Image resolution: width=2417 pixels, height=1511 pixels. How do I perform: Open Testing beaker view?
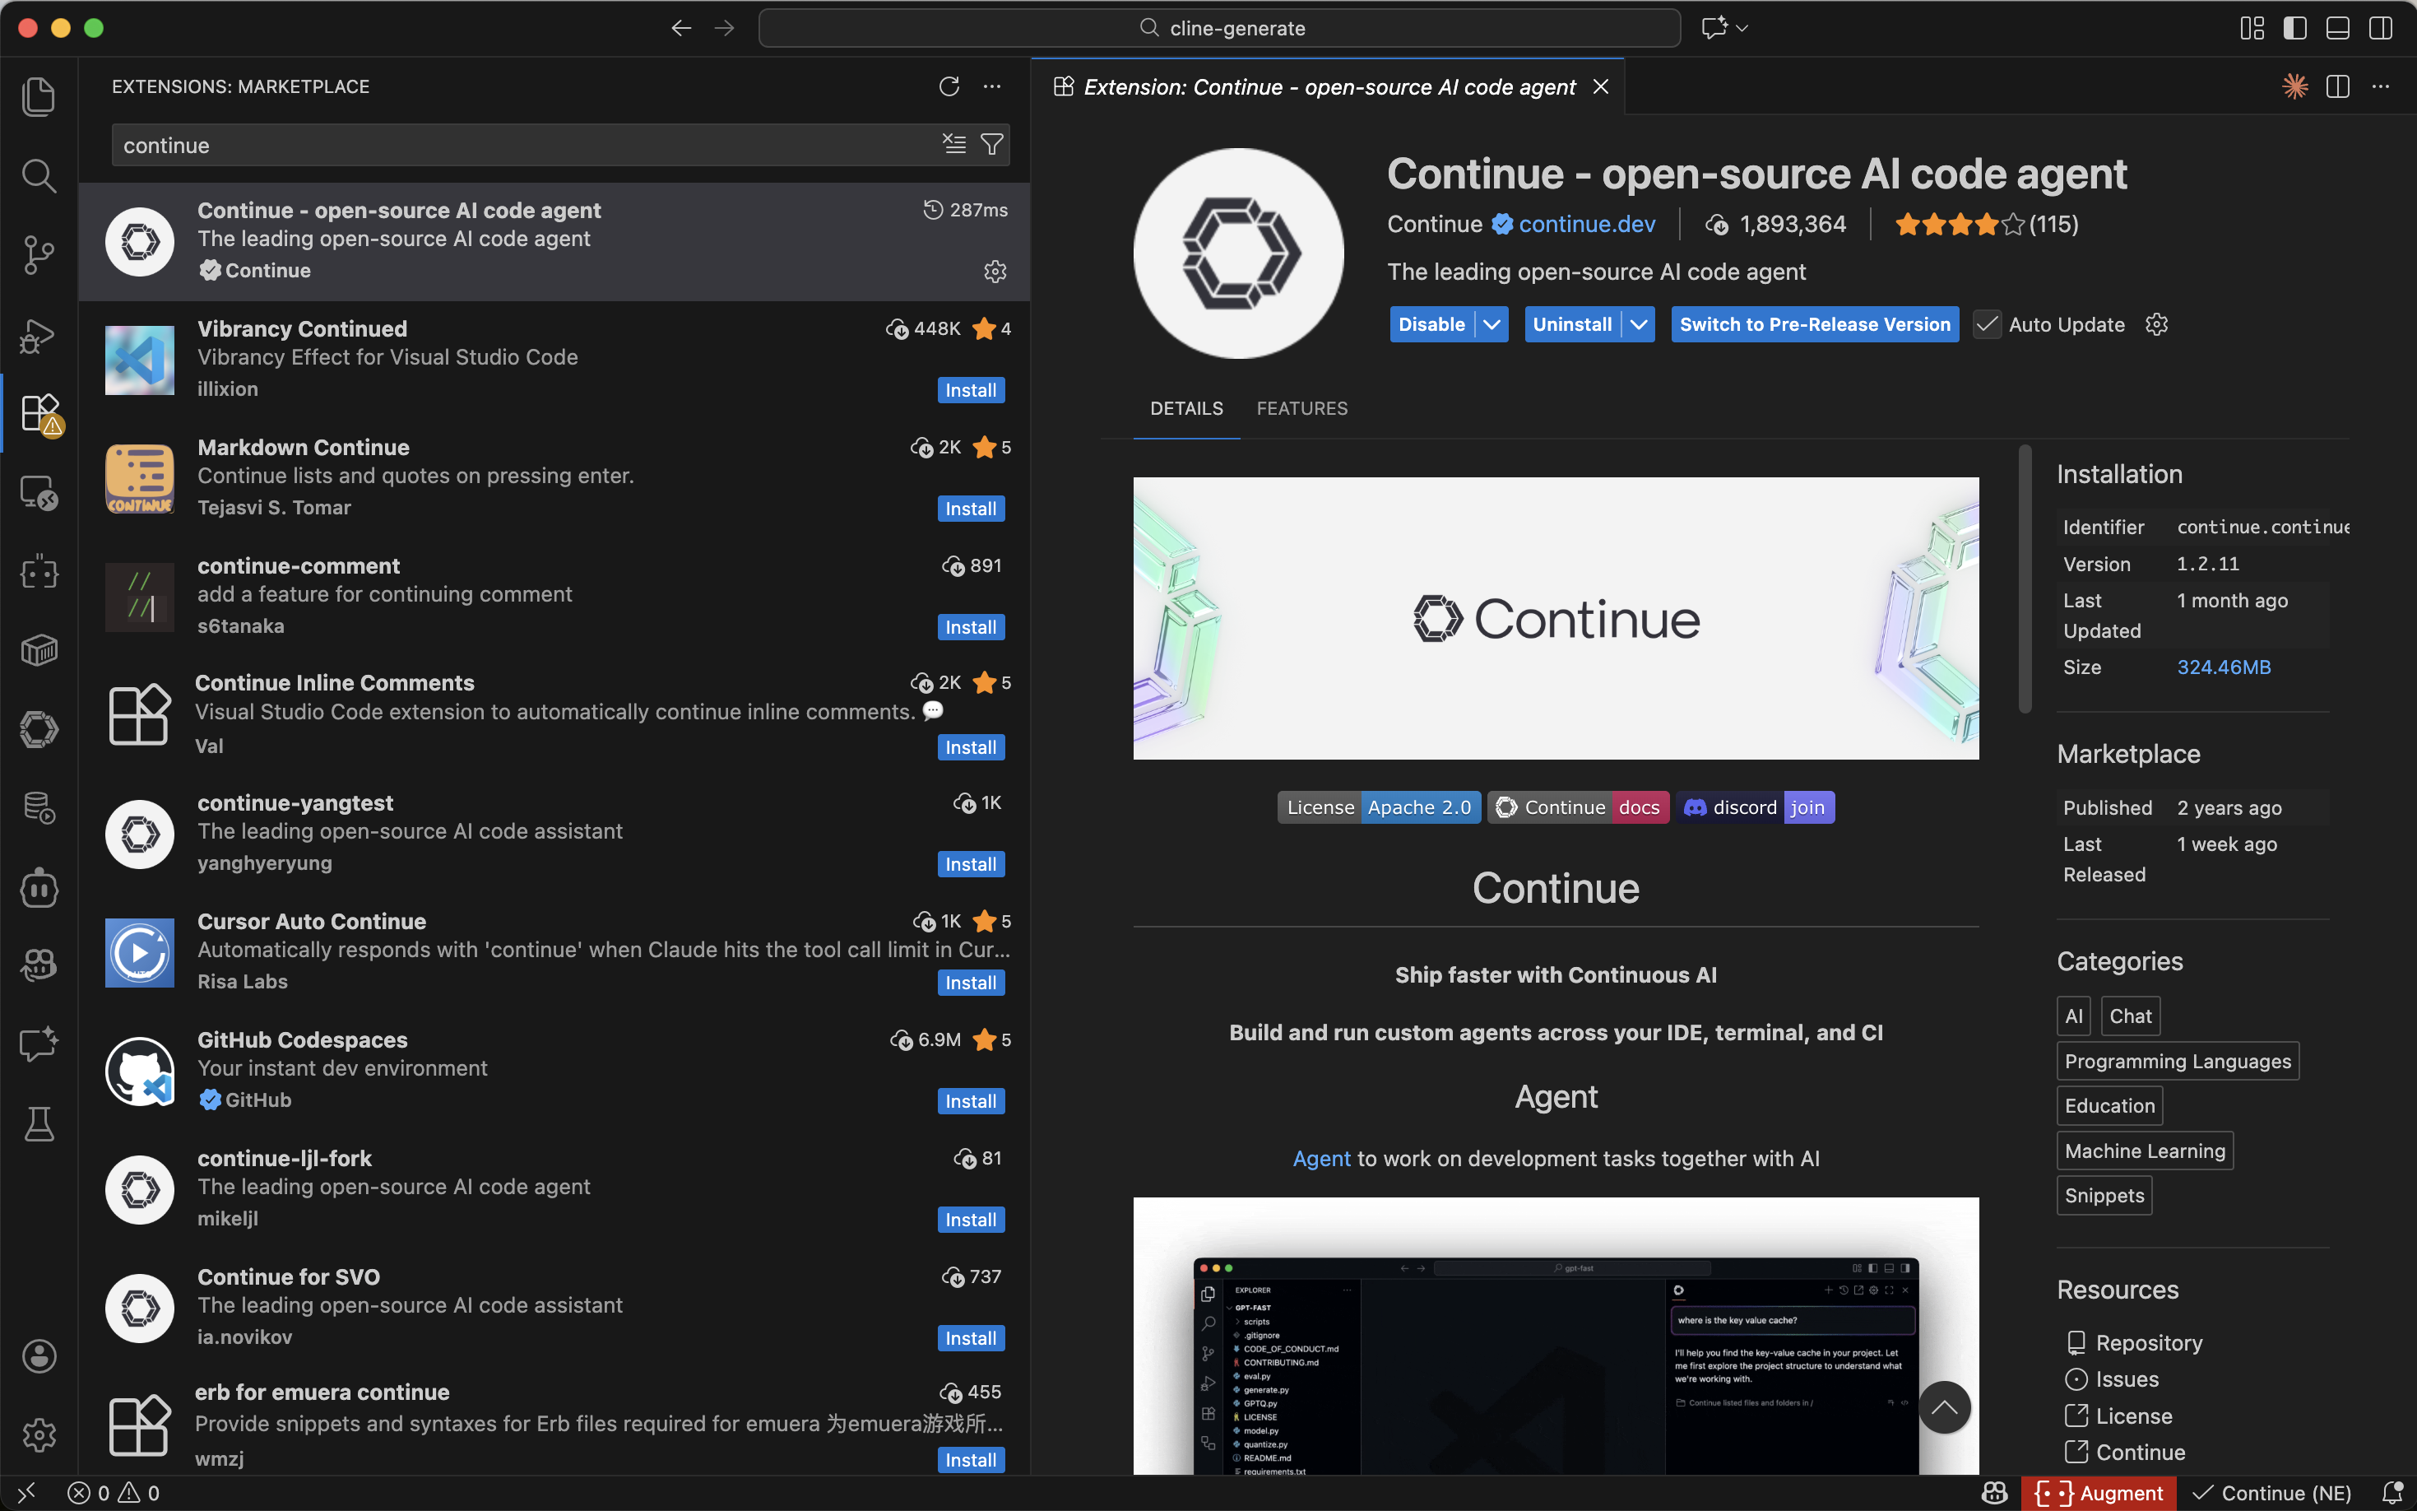click(39, 1124)
